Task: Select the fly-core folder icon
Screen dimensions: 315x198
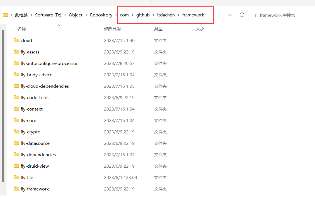Action: (16, 120)
